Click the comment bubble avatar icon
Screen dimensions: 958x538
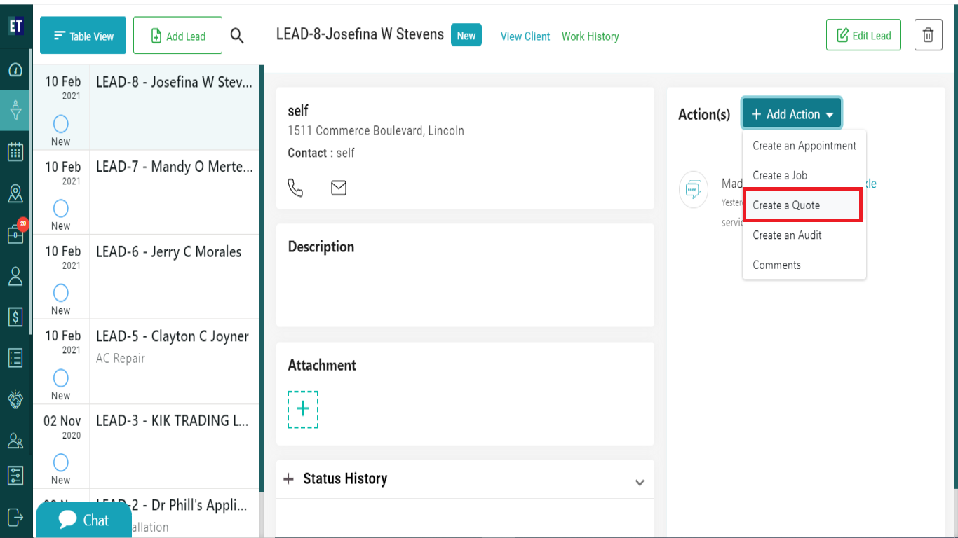tap(693, 189)
